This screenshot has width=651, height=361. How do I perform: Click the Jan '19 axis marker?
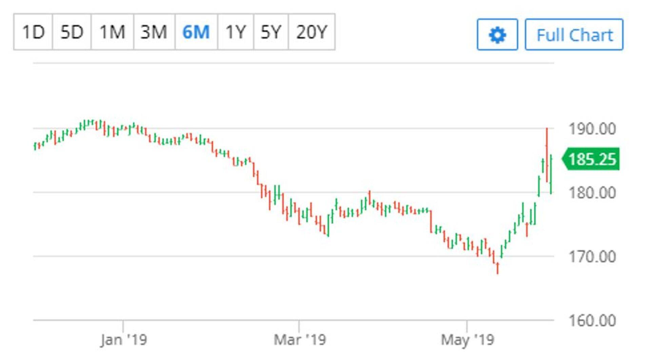coord(123,339)
